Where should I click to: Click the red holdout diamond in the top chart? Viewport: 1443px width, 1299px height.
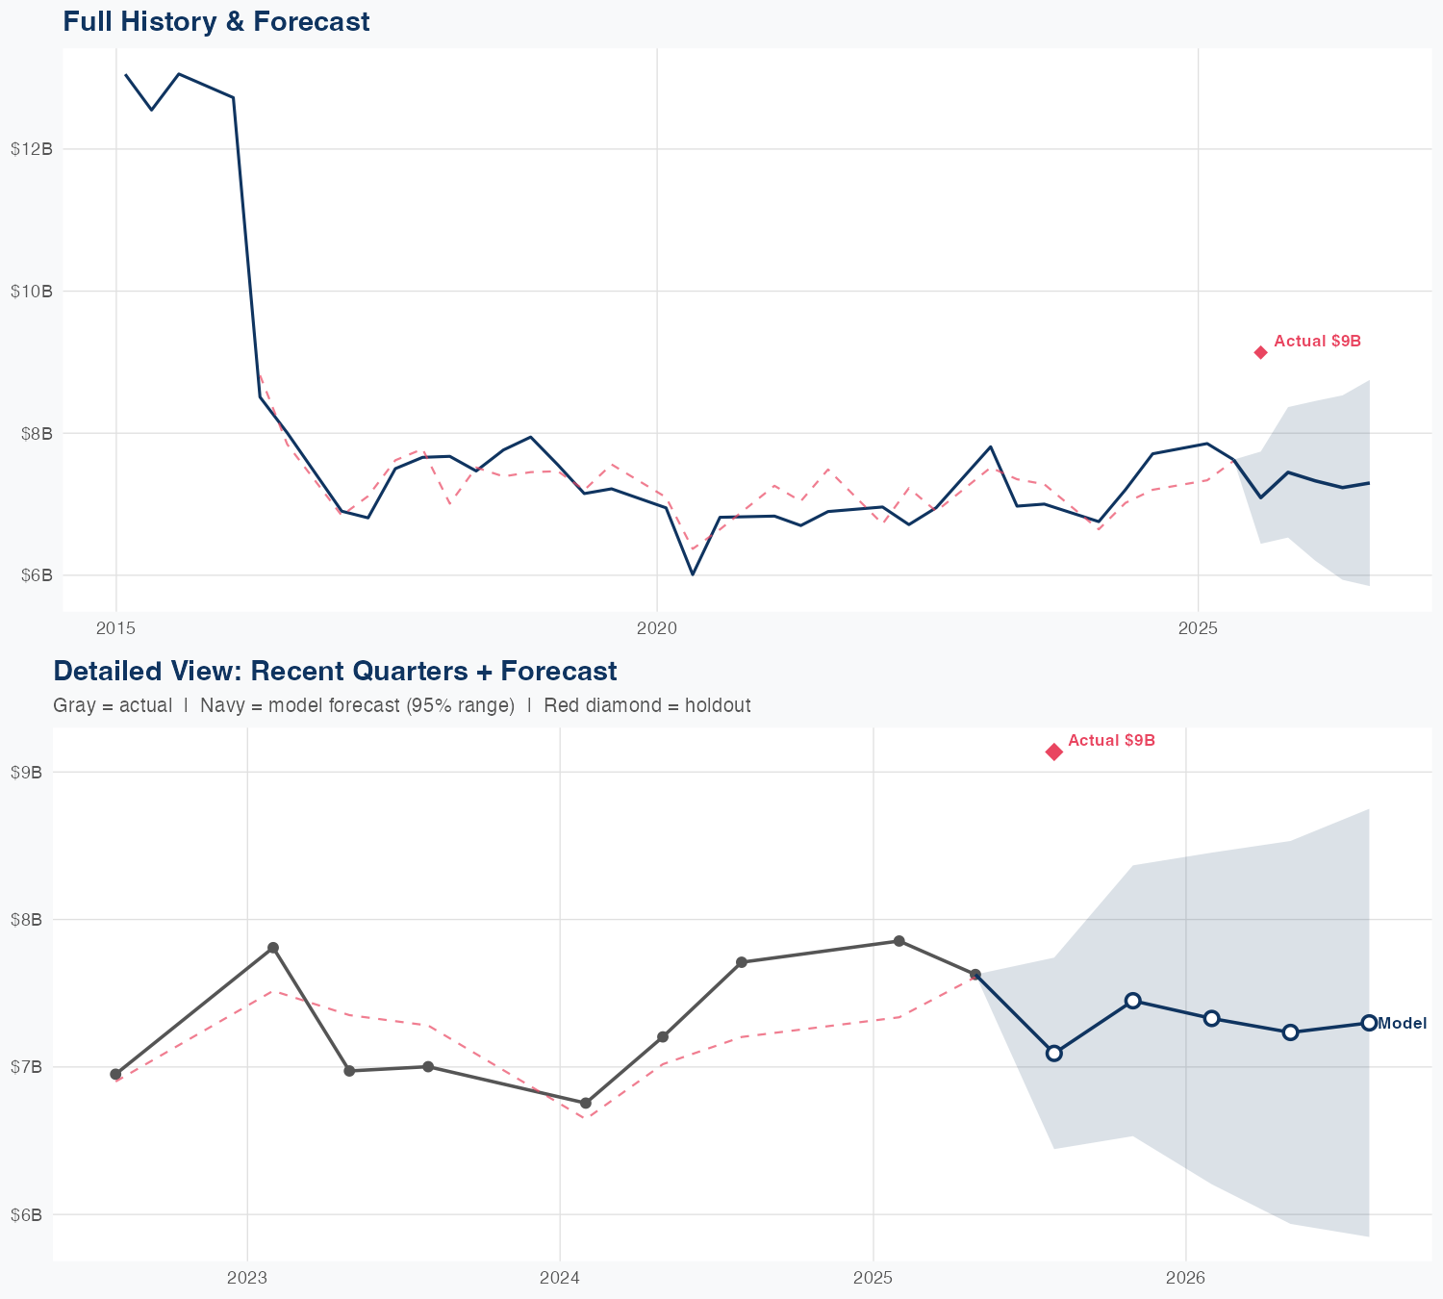(x=1260, y=352)
